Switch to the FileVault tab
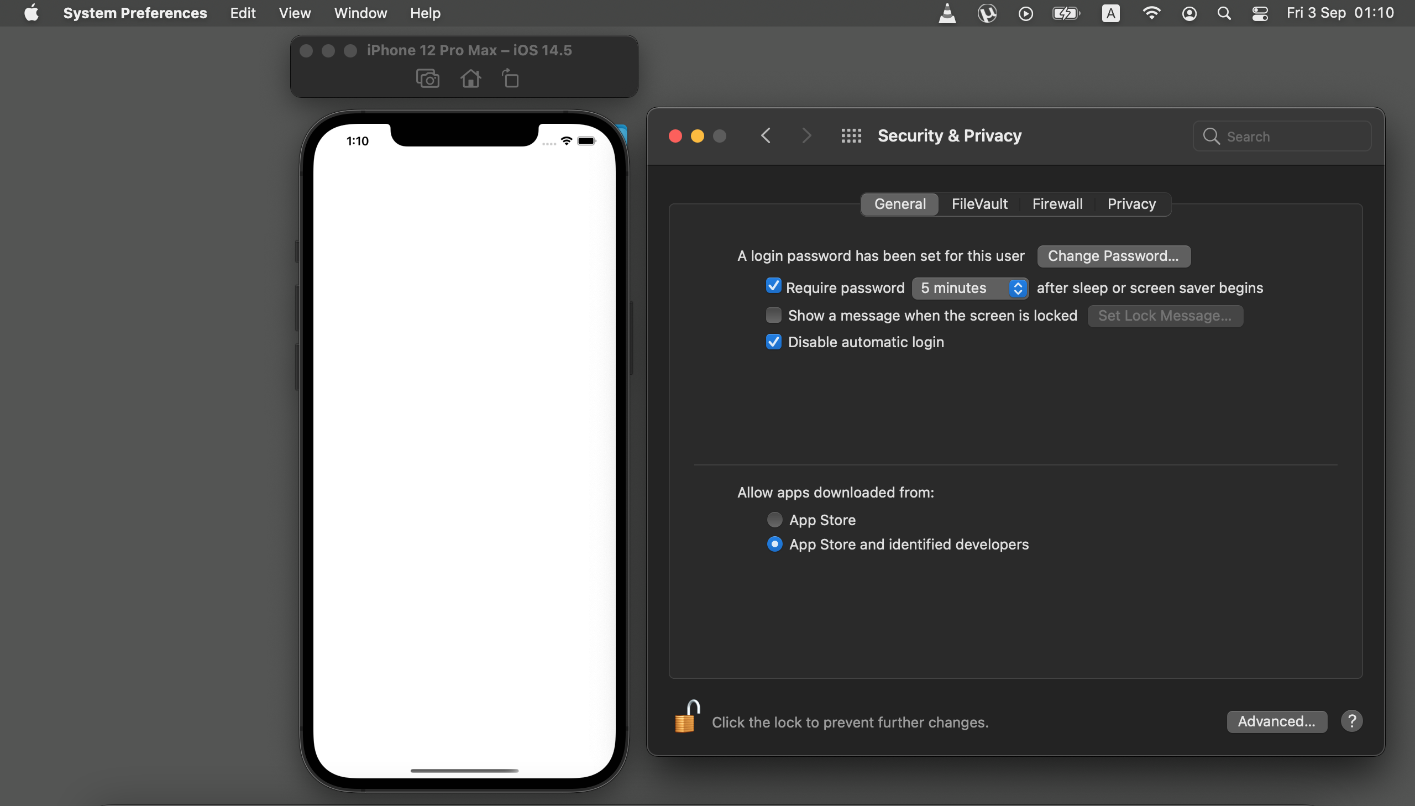The image size is (1415, 806). 979,204
